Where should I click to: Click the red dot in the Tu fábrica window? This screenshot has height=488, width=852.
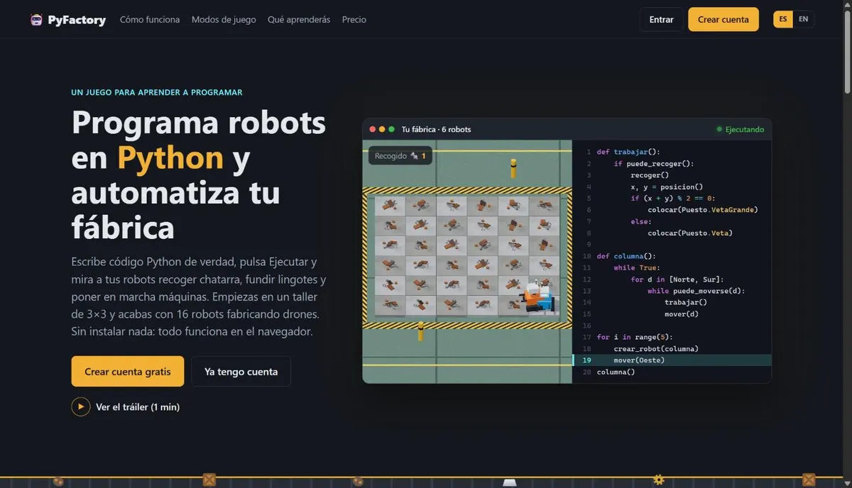click(373, 129)
